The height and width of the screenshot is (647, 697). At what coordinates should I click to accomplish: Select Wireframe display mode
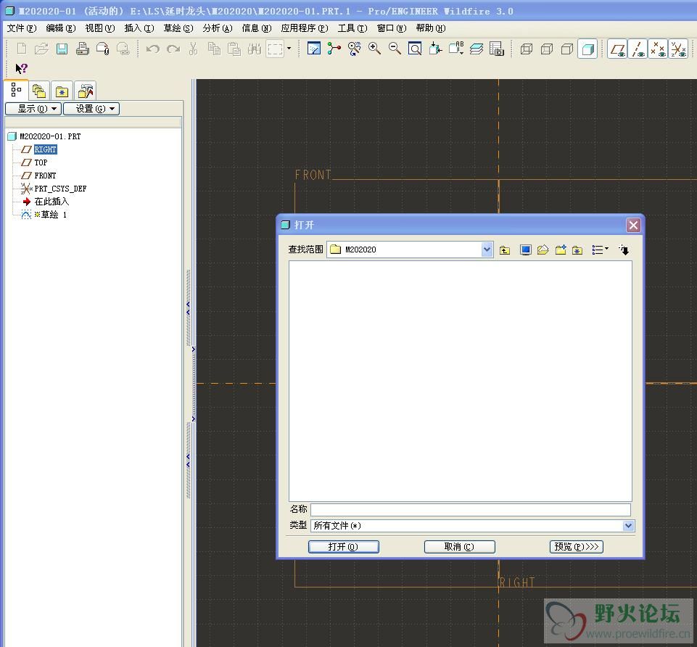coord(527,49)
